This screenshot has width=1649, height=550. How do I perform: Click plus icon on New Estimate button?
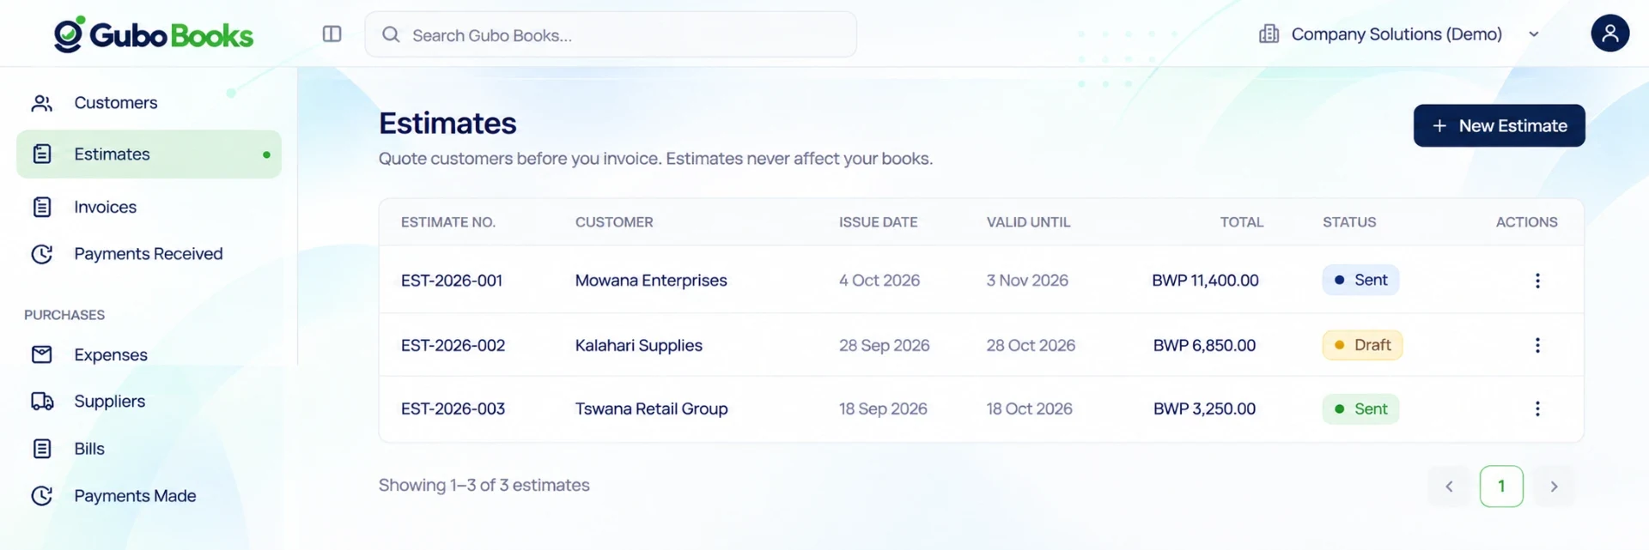pos(1439,126)
